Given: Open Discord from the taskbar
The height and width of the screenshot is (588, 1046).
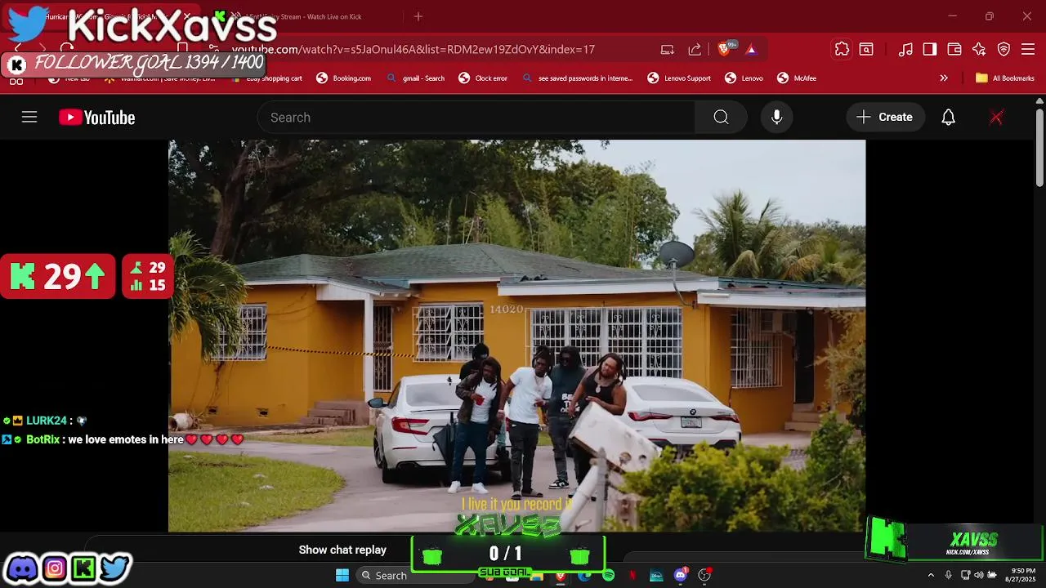Looking at the screenshot, I should [x=680, y=576].
